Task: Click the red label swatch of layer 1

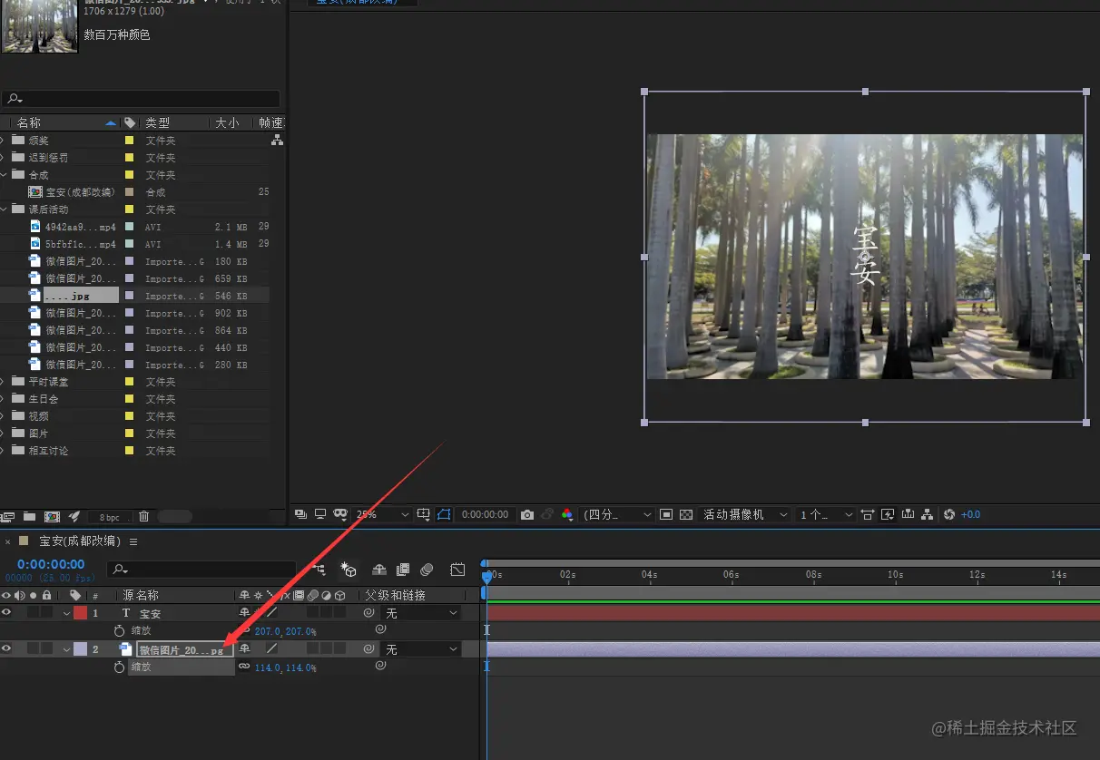Action: coord(80,613)
